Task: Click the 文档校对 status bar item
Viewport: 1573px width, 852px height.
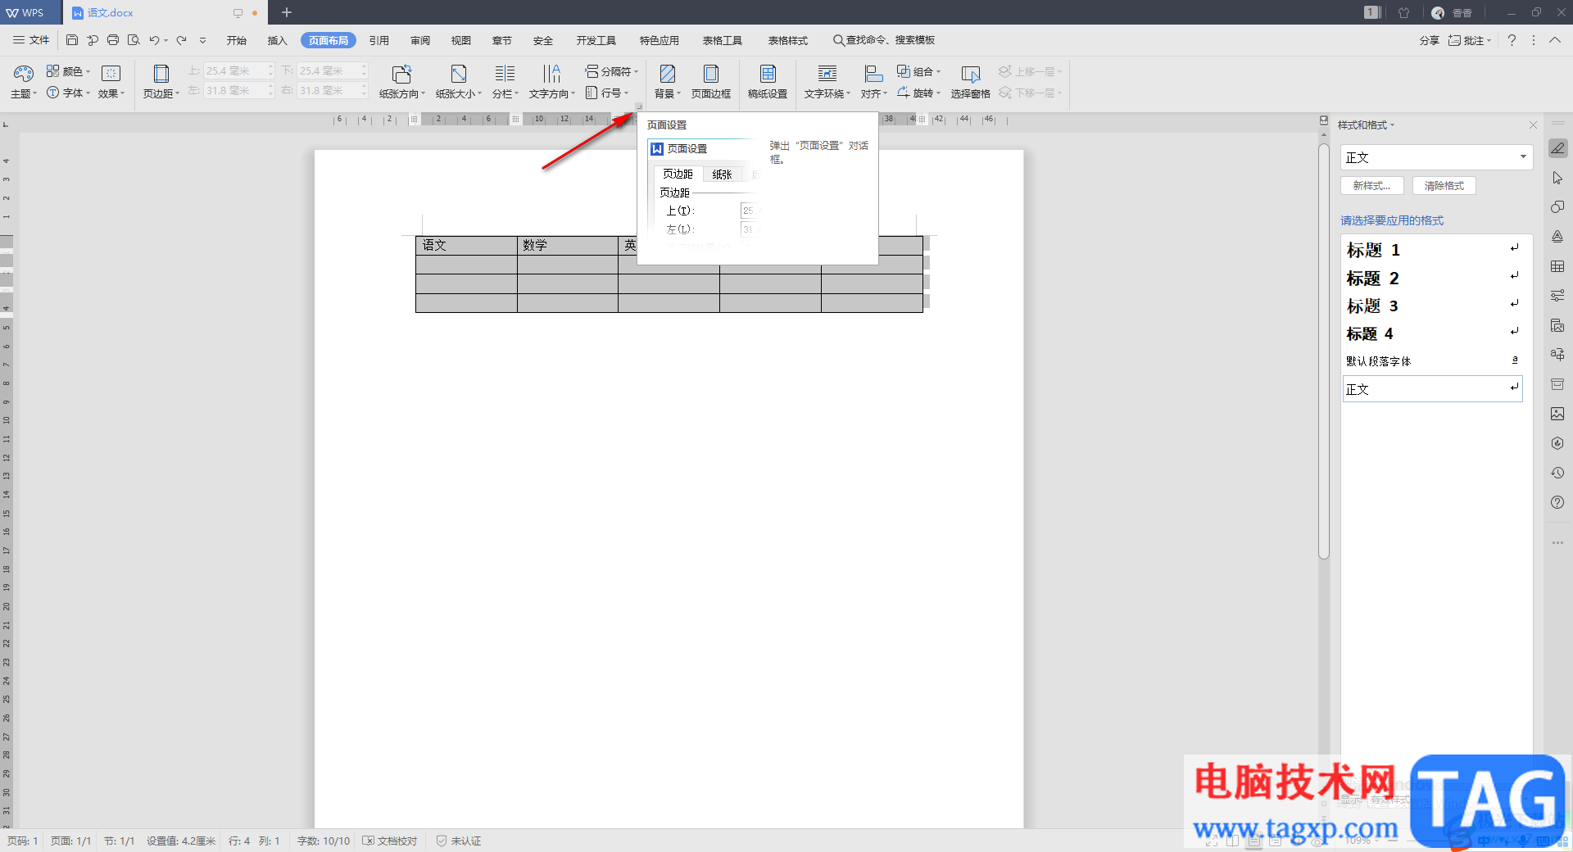Action: click(390, 841)
